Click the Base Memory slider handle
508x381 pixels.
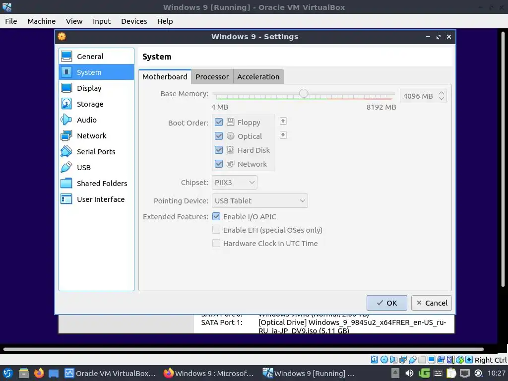(x=304, y=93)
